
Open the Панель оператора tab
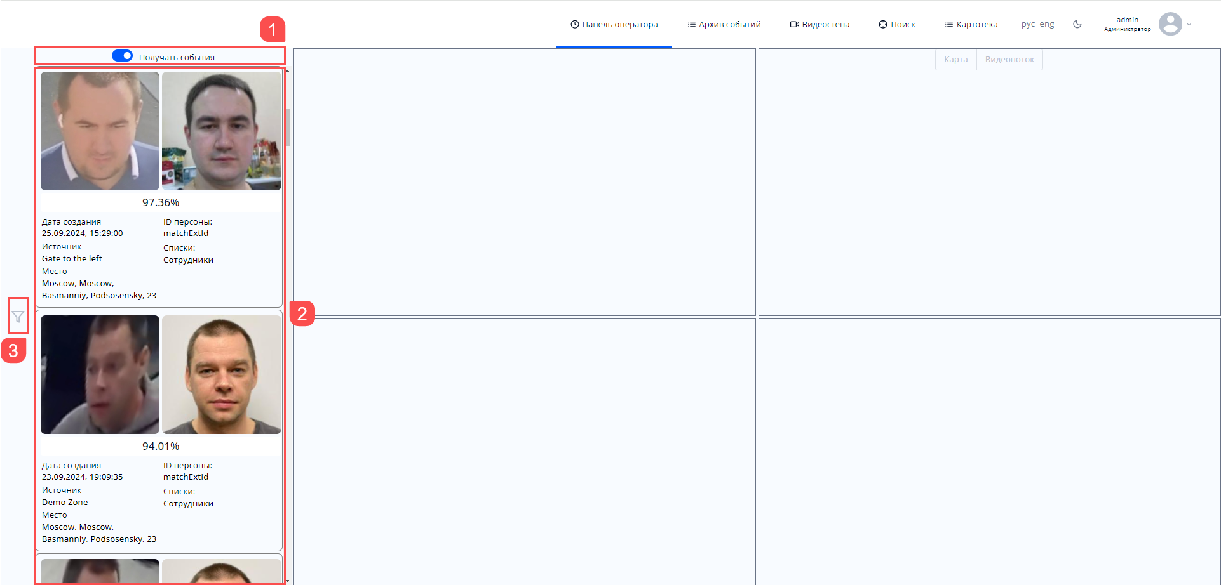[614, 24]
